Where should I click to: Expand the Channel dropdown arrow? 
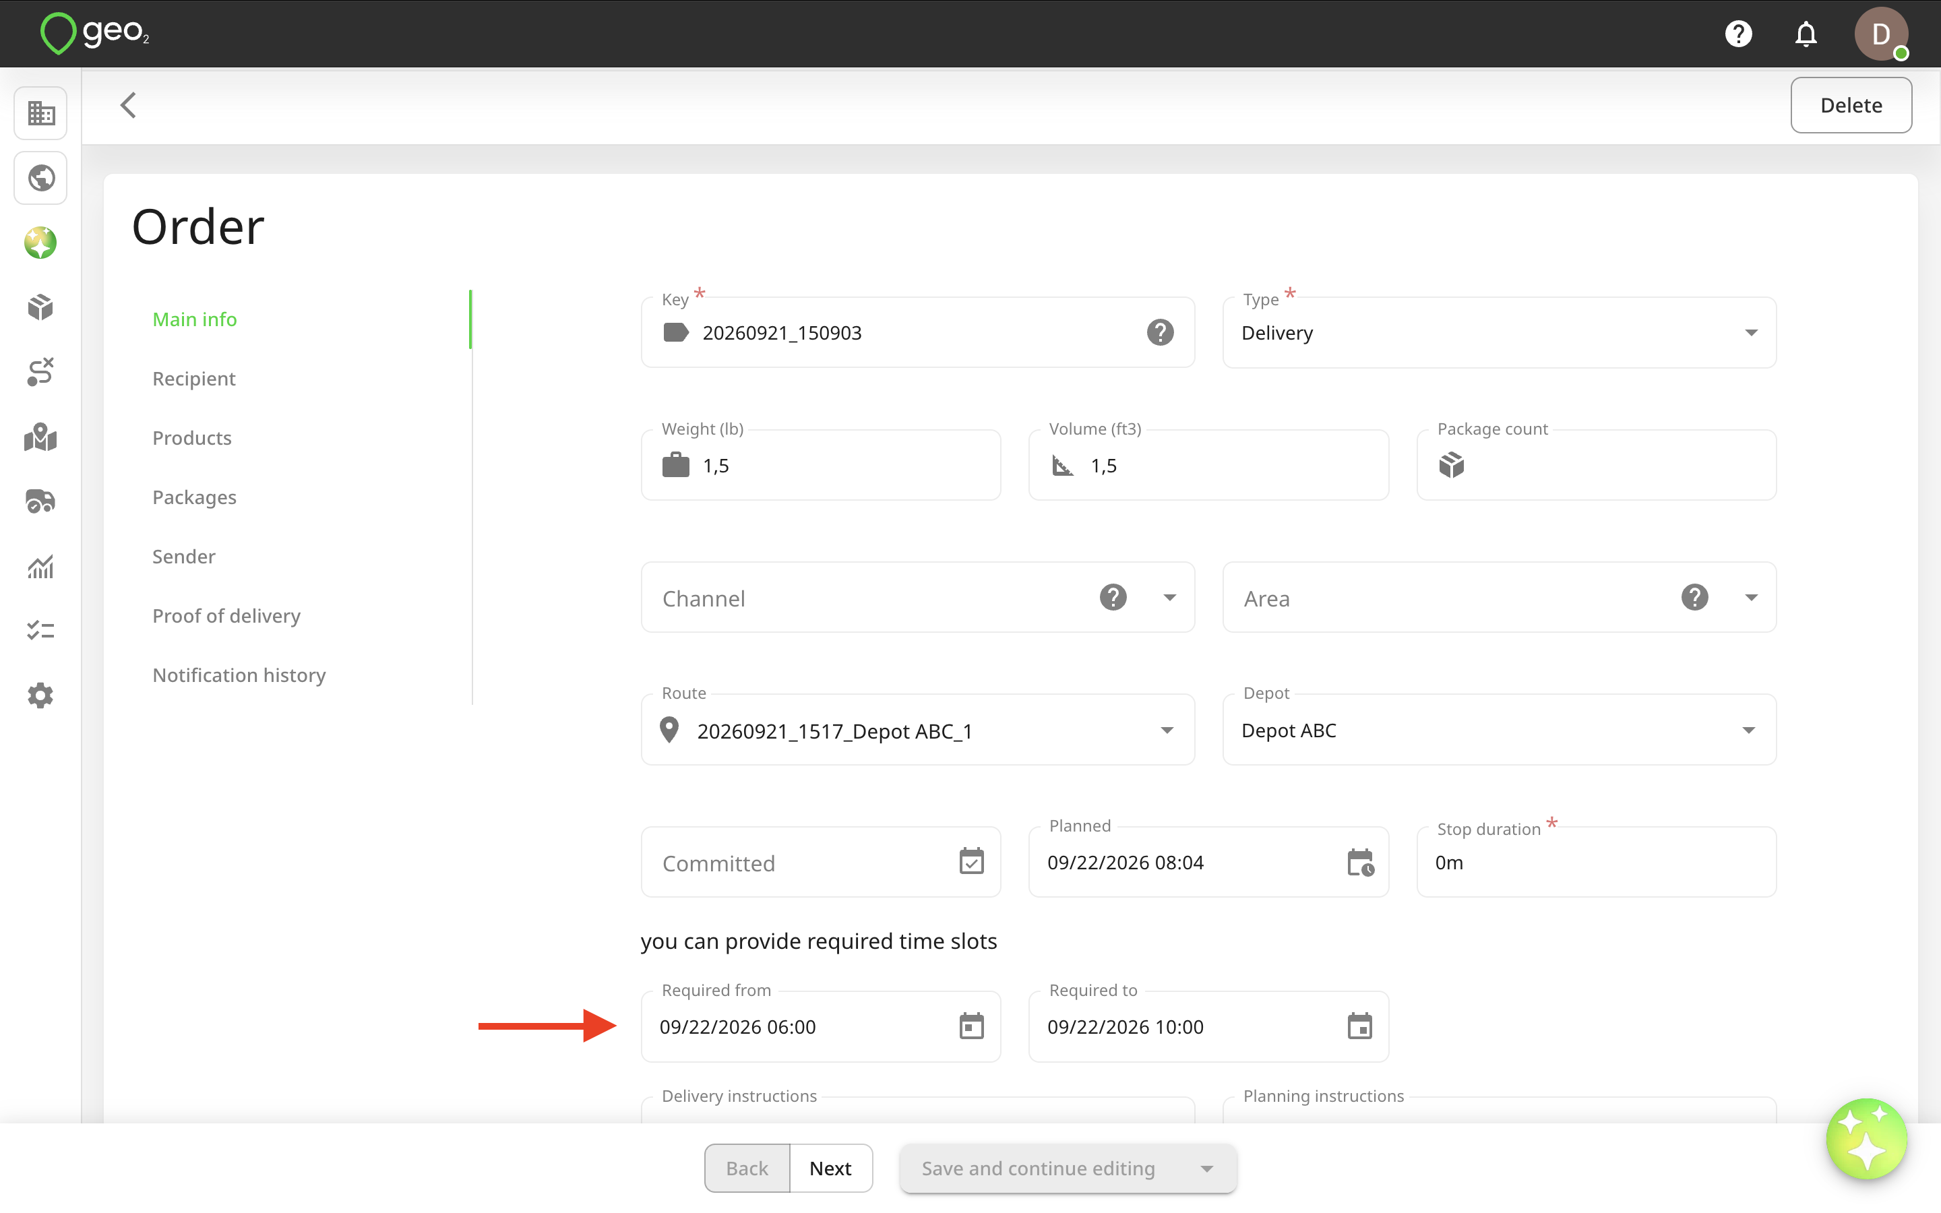(x=1169, y=598)
